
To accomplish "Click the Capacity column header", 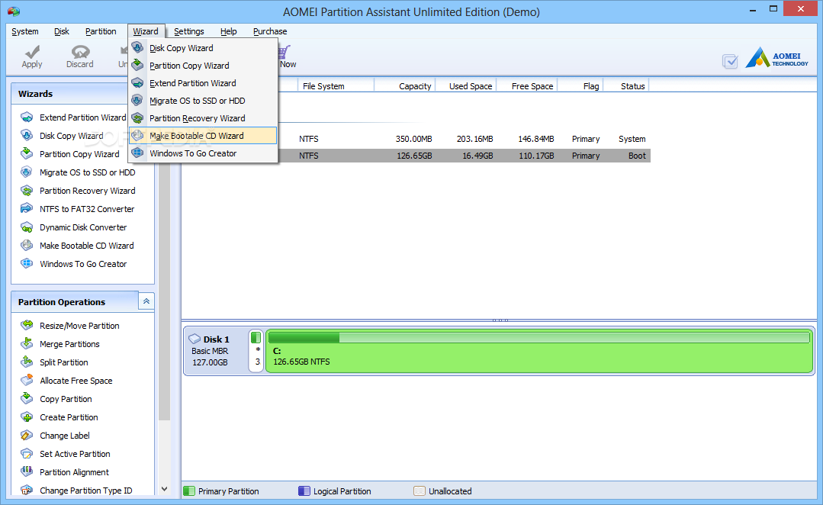I will 405,86.
